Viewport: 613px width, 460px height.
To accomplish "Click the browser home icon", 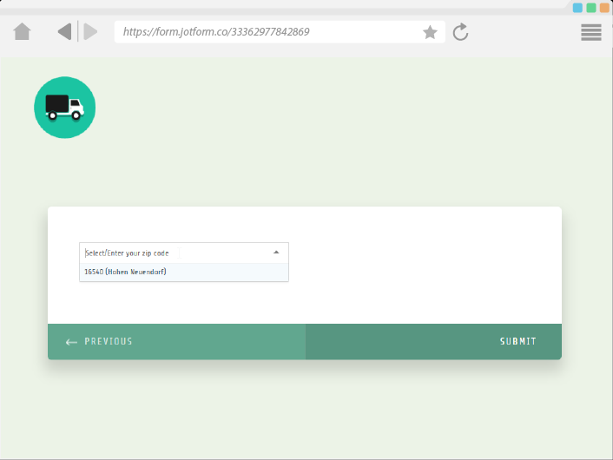I will [x=23, y=32].
